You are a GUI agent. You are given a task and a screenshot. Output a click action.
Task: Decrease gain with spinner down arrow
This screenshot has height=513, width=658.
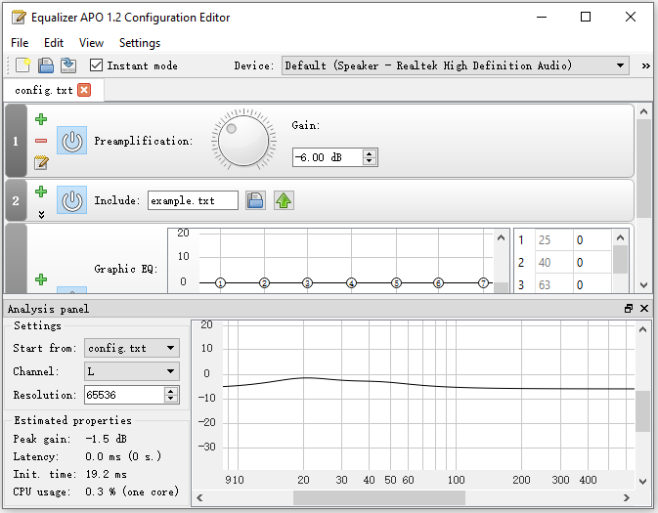pos(370,161)
